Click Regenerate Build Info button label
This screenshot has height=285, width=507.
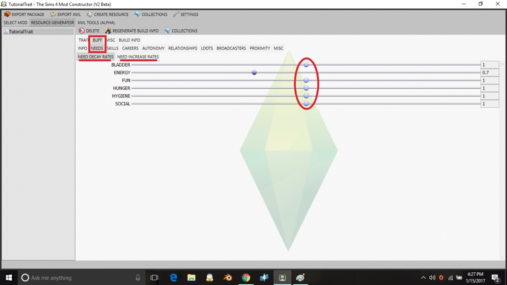(135, 30)
